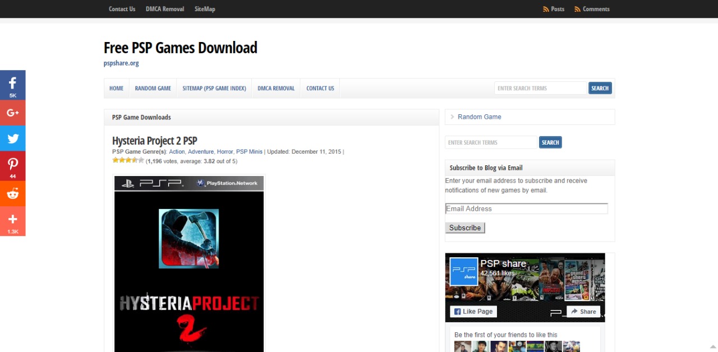Open more sharing options plus icon
The image size is (718, 352).
tap(12, 221)
